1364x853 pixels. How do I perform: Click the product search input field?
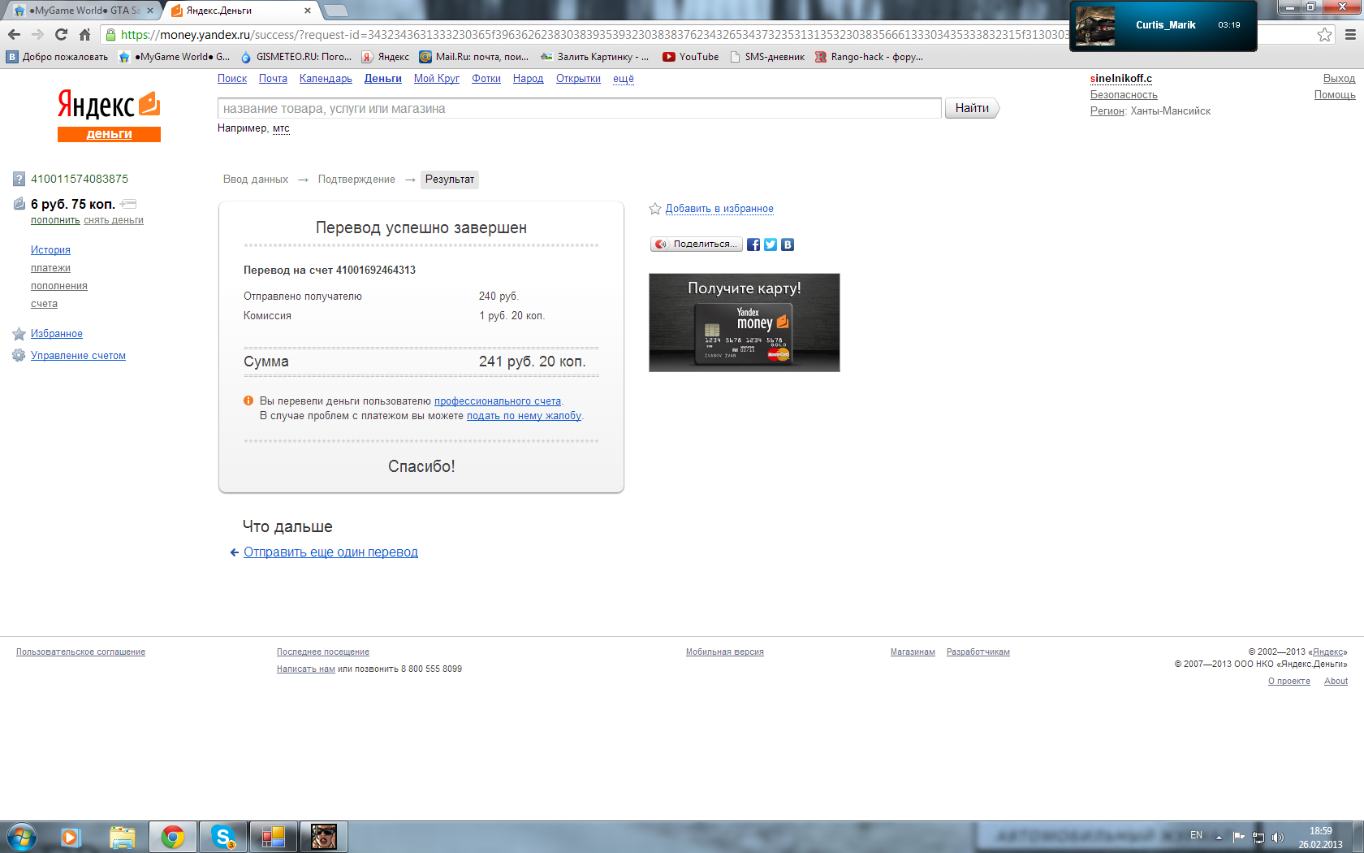point(579,108)
